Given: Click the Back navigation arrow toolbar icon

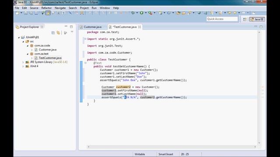Looking at the screenshot, I should point(235,13).
